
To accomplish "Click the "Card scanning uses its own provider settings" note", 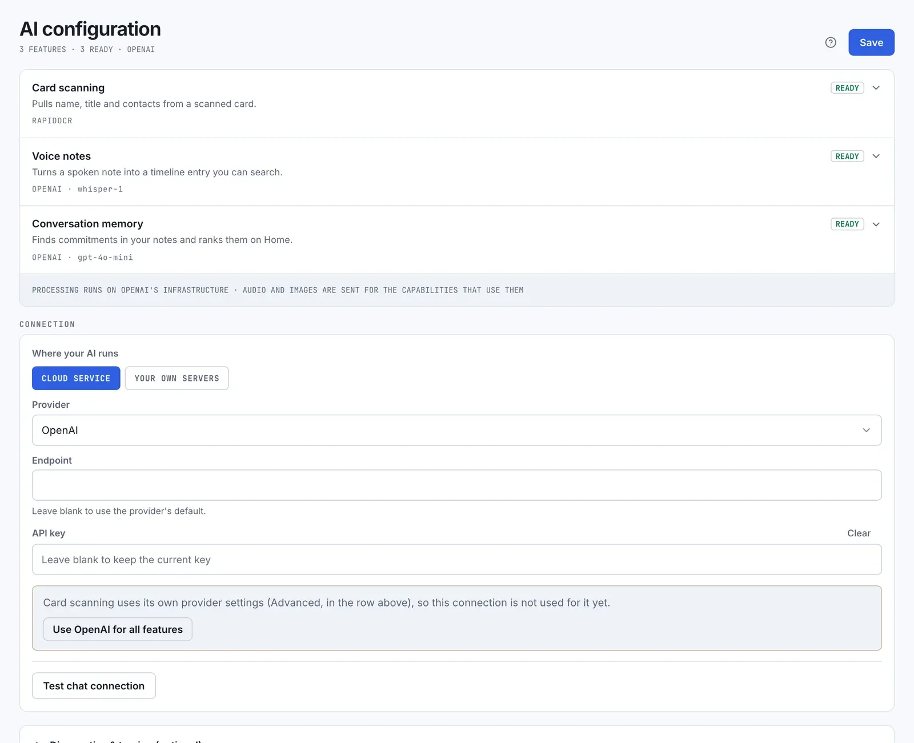I will 327,603.
